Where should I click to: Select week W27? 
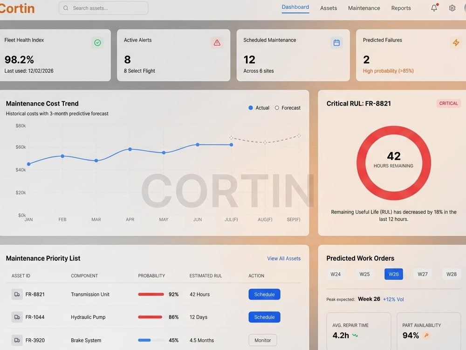(422, 274)
